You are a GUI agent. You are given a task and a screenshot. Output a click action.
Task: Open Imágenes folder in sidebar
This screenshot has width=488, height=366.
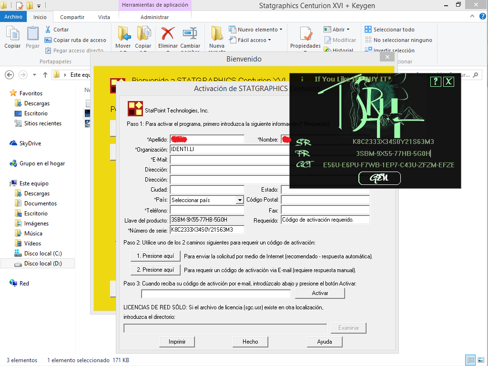tap(32, 224)
